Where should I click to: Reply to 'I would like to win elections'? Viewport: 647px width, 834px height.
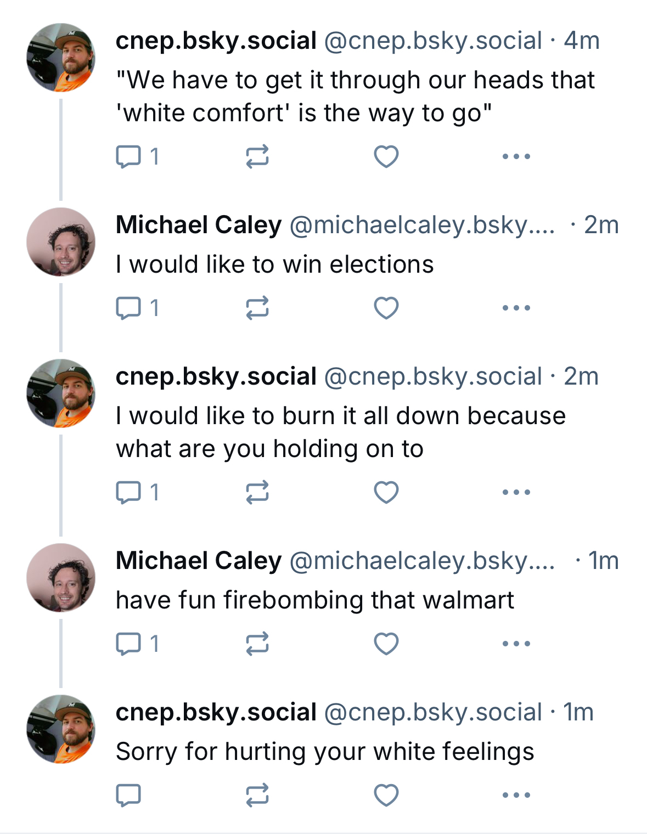[129, 308]
